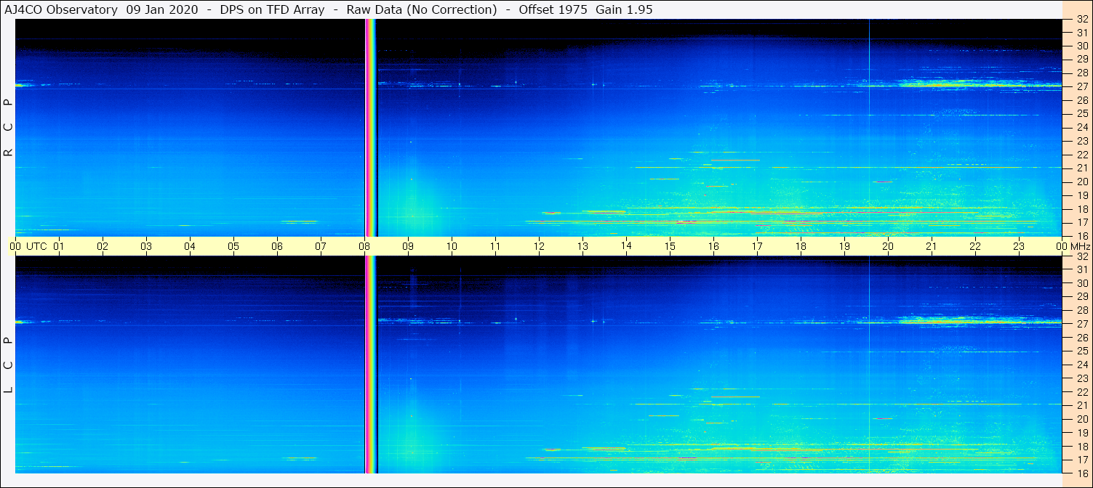This screenshot has width=1093, height=488.
Task: Click the 32 MHz label on lower frequency scale
Action: tap(1082, 256)
